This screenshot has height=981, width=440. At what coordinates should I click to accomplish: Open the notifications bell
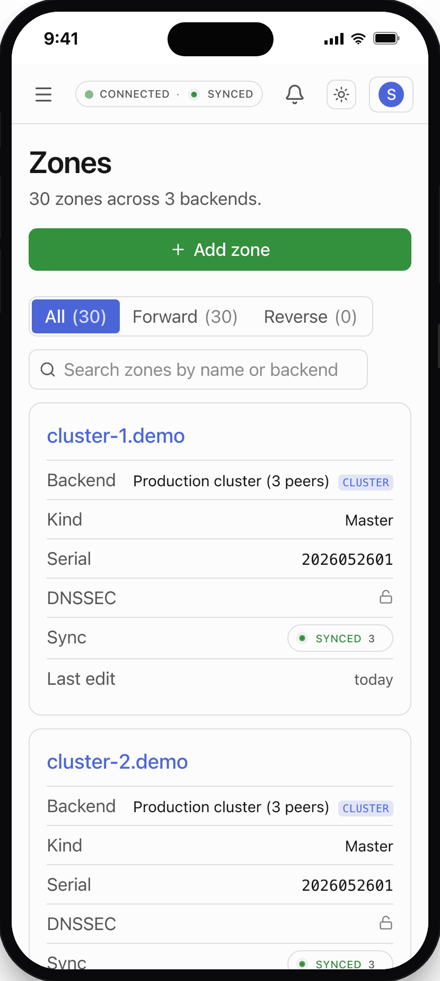[x=295, y=94]
